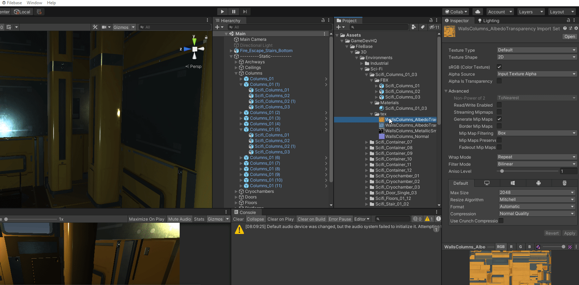Click the Pause button
This screenshot has width=579, height=285.
tap(234, 12)
